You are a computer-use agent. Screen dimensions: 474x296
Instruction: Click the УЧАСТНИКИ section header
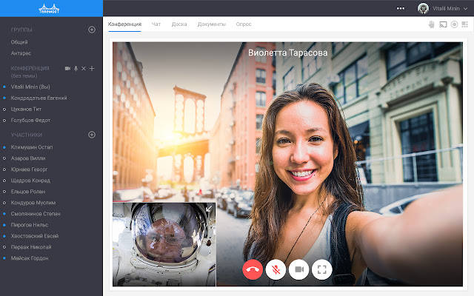(x=27, y=135)
